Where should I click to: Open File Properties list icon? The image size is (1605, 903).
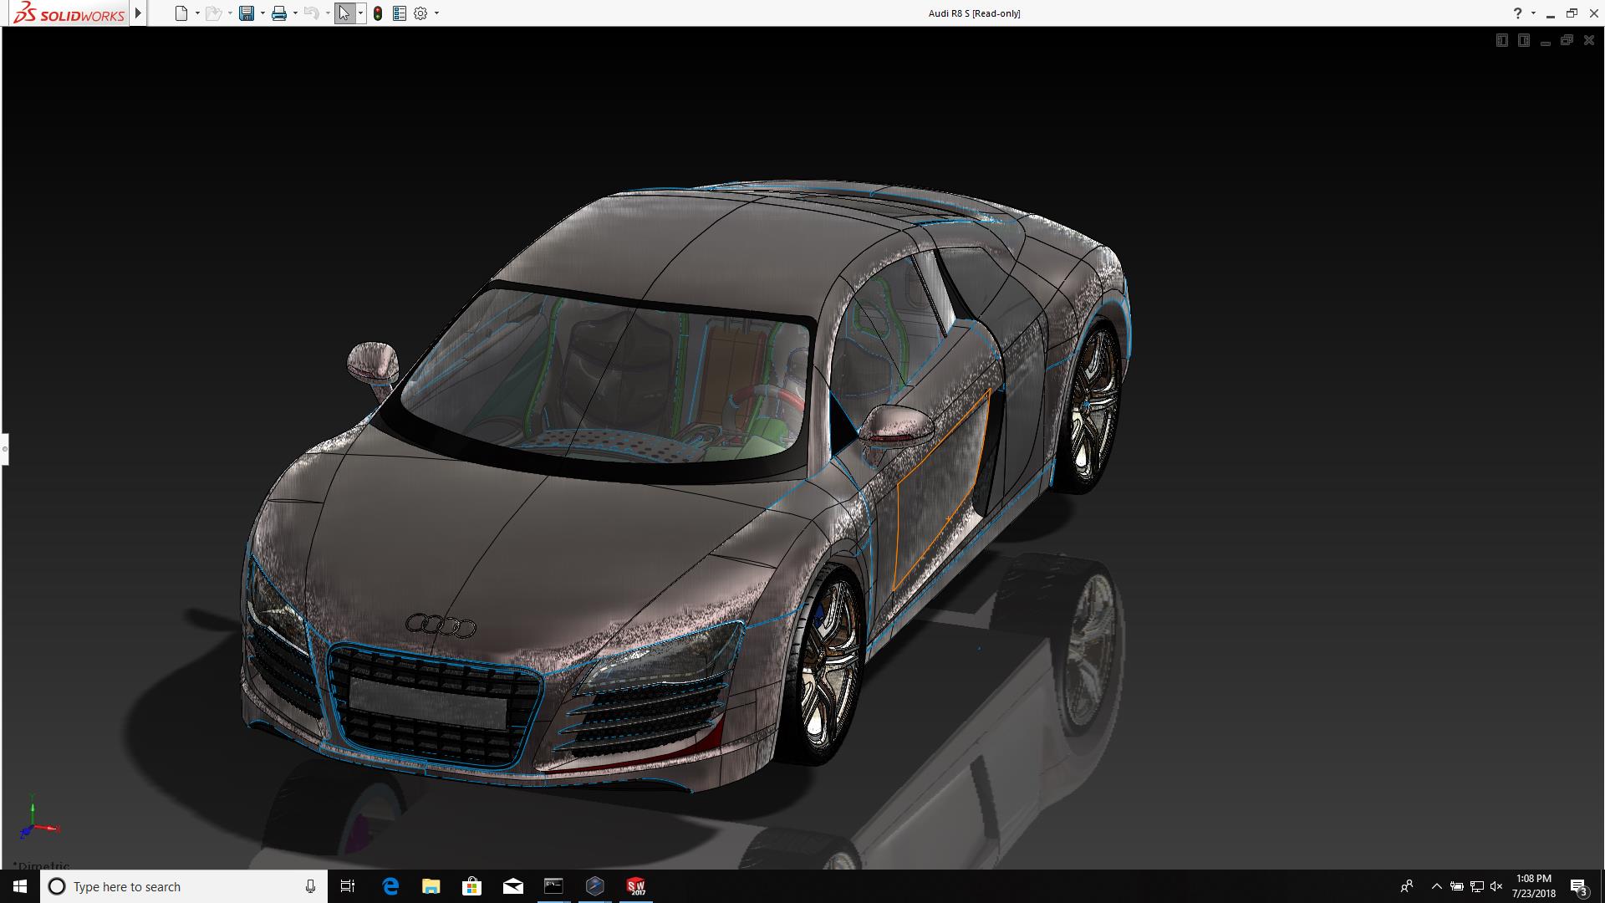[400, 13]
